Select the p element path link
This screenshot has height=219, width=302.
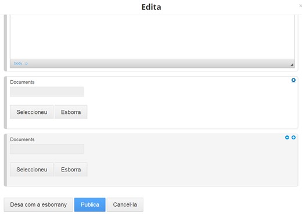[x=26, y=63]
